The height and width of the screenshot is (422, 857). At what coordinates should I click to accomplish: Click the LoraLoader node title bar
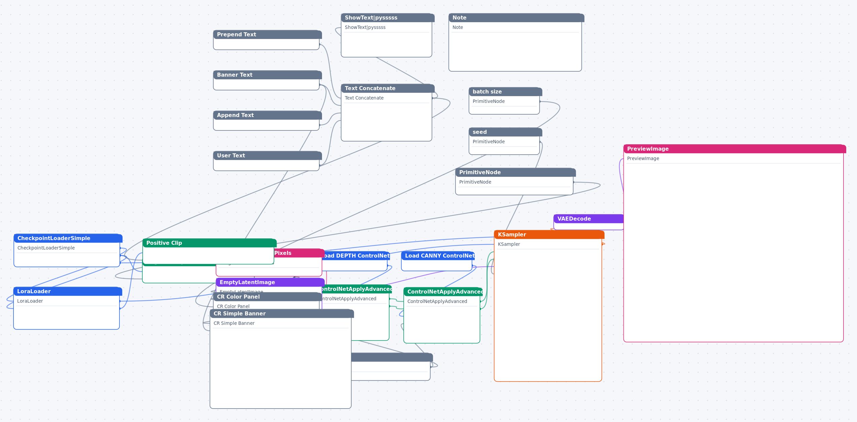[x=68, y=292]
